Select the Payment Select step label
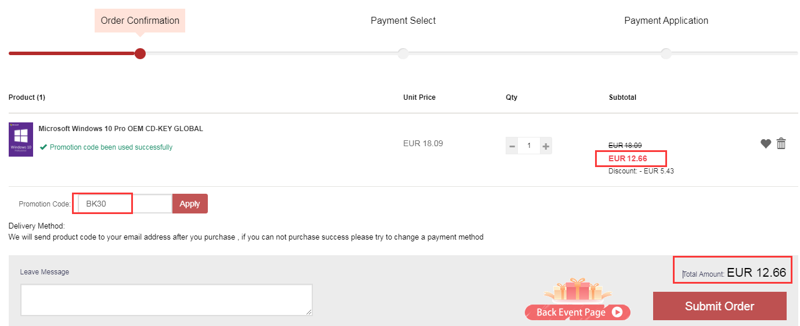 pyautogui.click(x=403, y=20)
